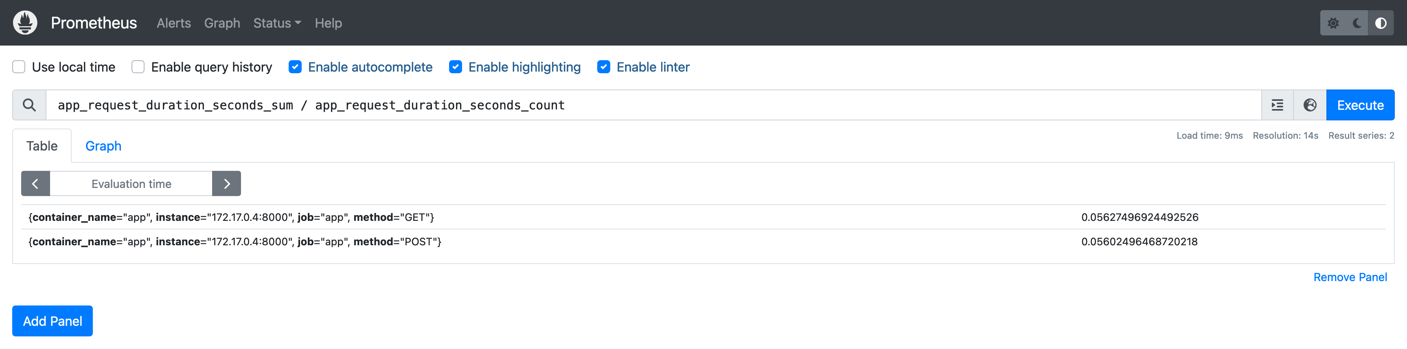Select browser-preferred theme contrast icon

click(1380, 23)
